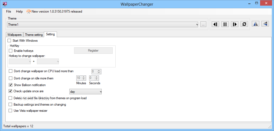The image size is (274, 131).
Task: Click the WallpaperChanger app icon in title bar
Action: [5, 4]
